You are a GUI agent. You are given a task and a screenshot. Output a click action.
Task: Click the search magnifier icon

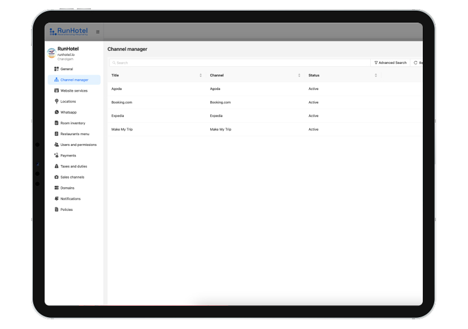(114, 63)
